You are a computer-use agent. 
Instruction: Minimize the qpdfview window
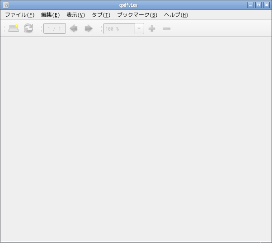click(x=250, y=5)
